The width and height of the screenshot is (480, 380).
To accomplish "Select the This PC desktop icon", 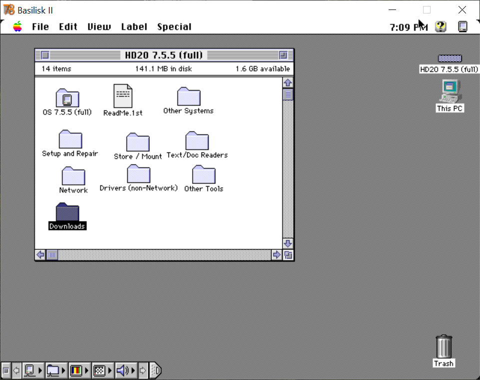I will (x=450, y=91).
